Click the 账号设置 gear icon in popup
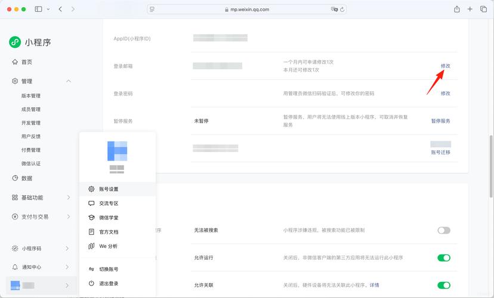 [x=91, y=189]
